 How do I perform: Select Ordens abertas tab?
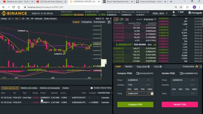point(10,88)
